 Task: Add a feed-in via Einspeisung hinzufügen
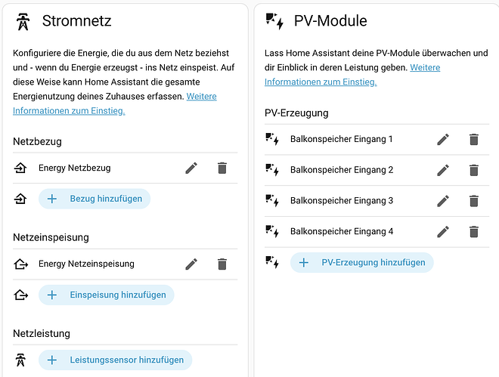pos(107,295)
